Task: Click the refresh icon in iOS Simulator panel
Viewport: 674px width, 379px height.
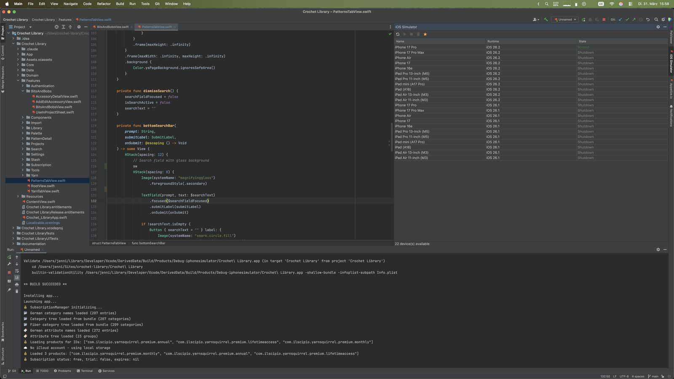Action: (398, 35)
